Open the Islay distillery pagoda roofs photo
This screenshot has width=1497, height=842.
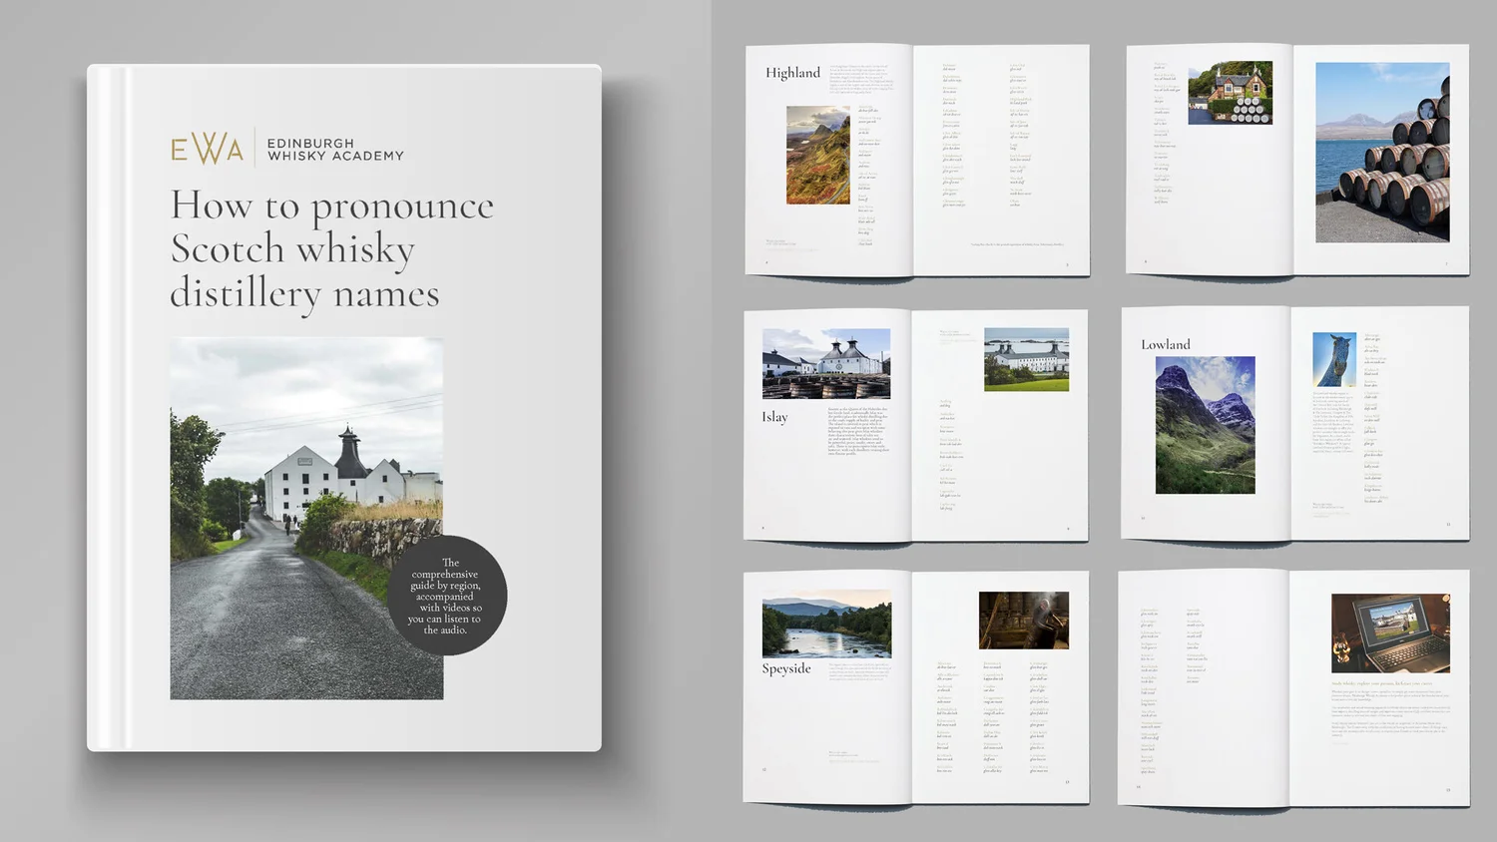(x=826, y=364)
